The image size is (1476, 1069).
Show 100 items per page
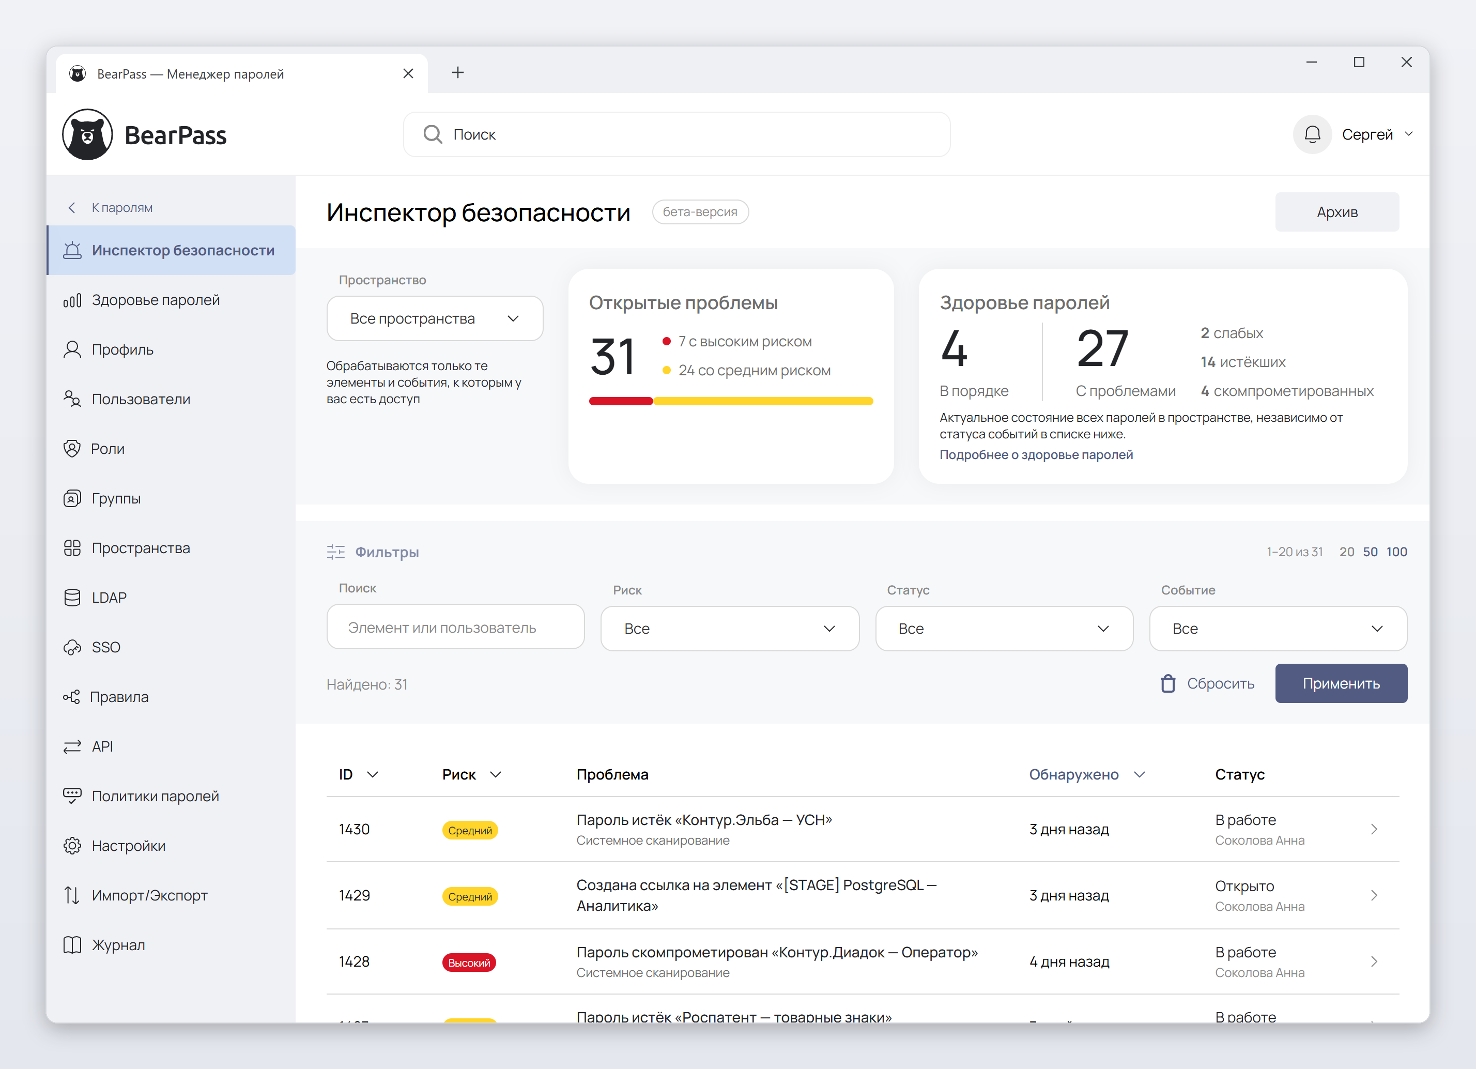1396,552
